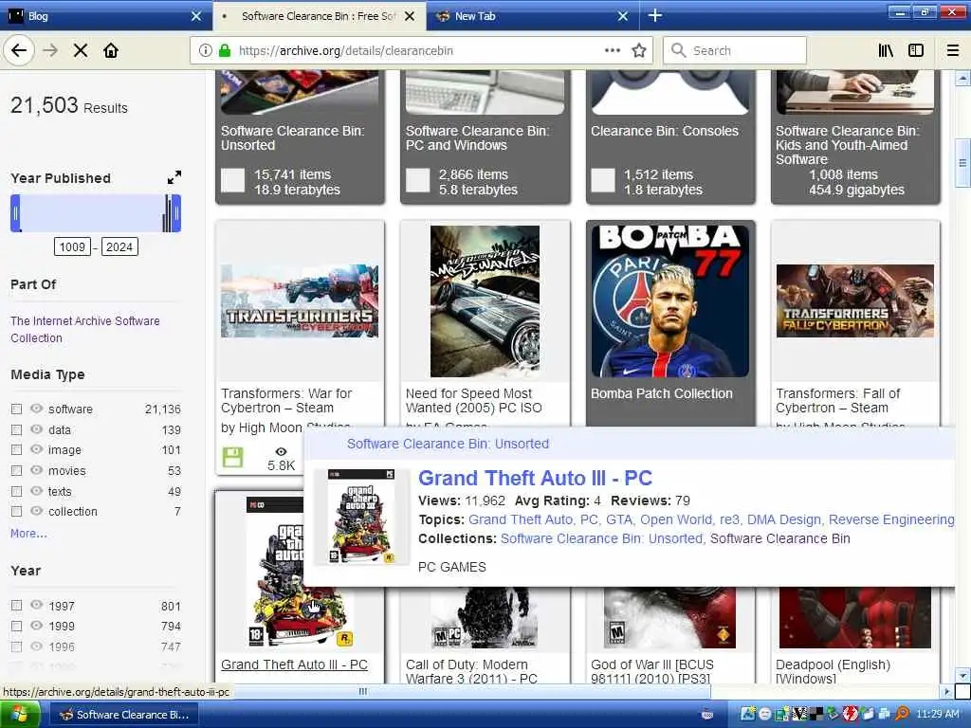Screen dimensions: 971x728
Task: Open The Internet Archive Software Collection link
Action: [x=84, y=329]
